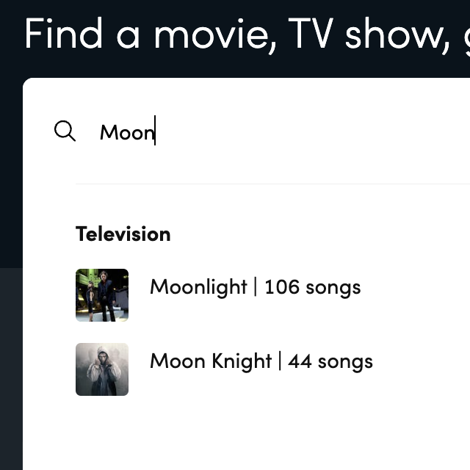
Task: Click the divider line below search field
Action: click(272, 184)
